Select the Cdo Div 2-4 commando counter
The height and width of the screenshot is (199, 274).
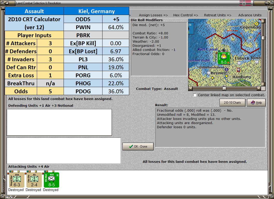pyautogui.click(x=34, y=180)
